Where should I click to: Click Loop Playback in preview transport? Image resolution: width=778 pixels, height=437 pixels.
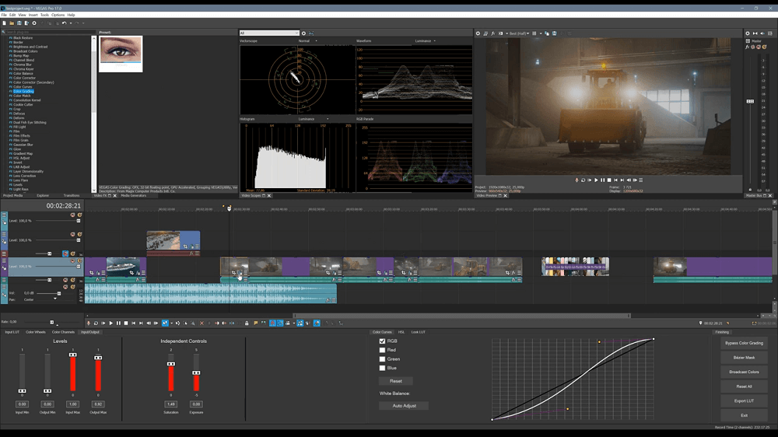coord(583,180)
